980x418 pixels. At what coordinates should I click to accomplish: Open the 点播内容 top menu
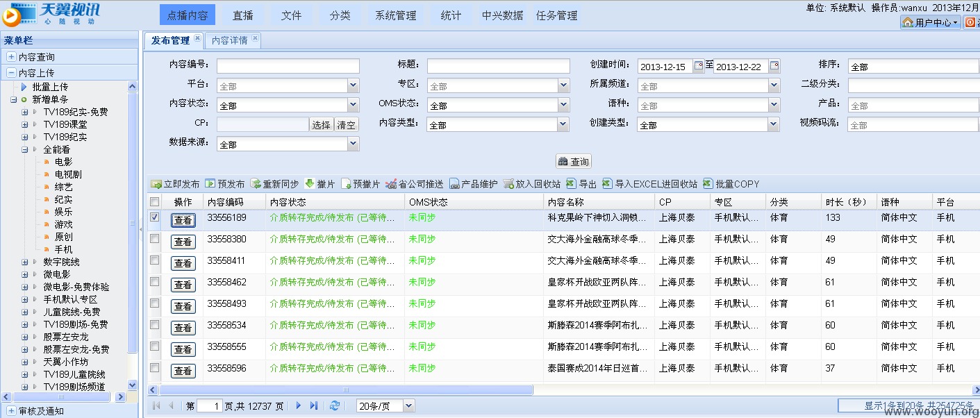coord(188,15)
